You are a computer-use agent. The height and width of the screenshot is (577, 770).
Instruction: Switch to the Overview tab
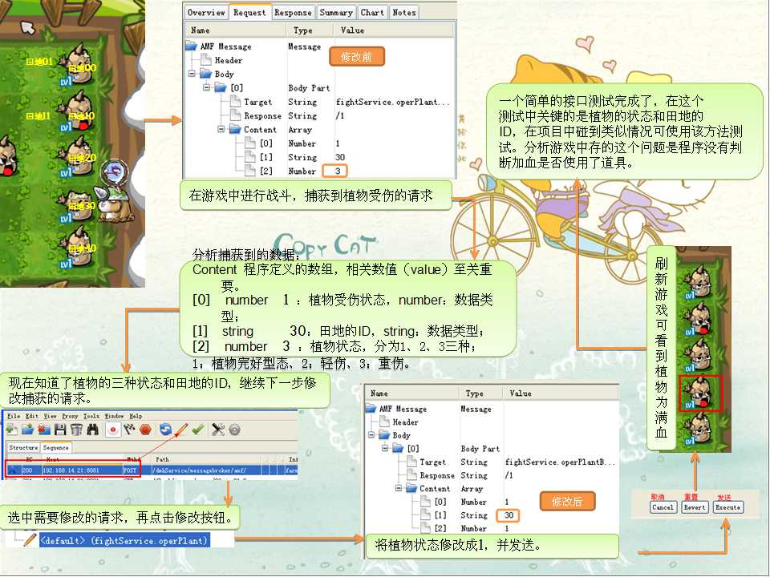pos(206,12)
